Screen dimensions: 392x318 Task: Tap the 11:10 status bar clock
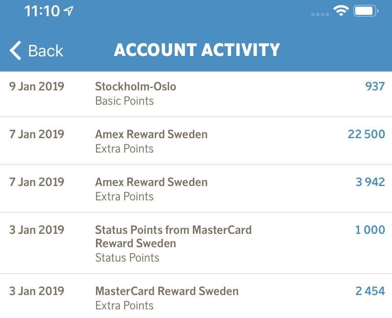(x=42, y=11)
